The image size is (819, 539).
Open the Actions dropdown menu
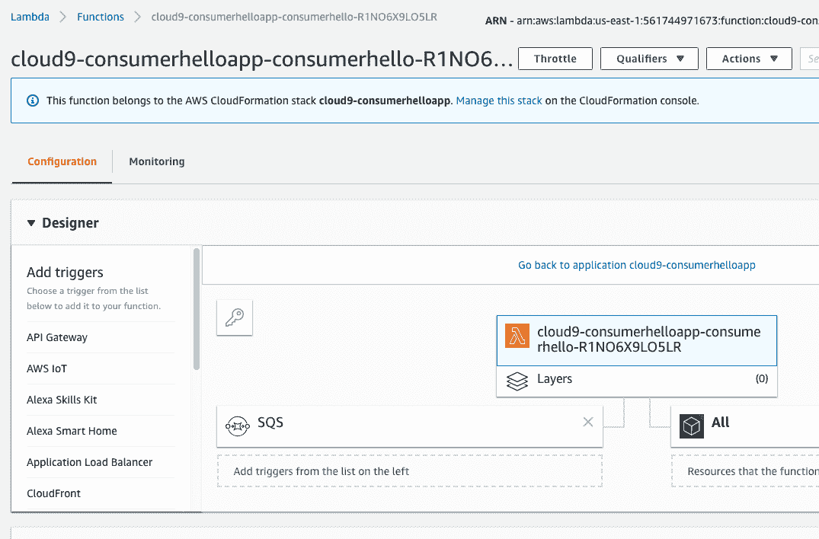pos(750,59)
